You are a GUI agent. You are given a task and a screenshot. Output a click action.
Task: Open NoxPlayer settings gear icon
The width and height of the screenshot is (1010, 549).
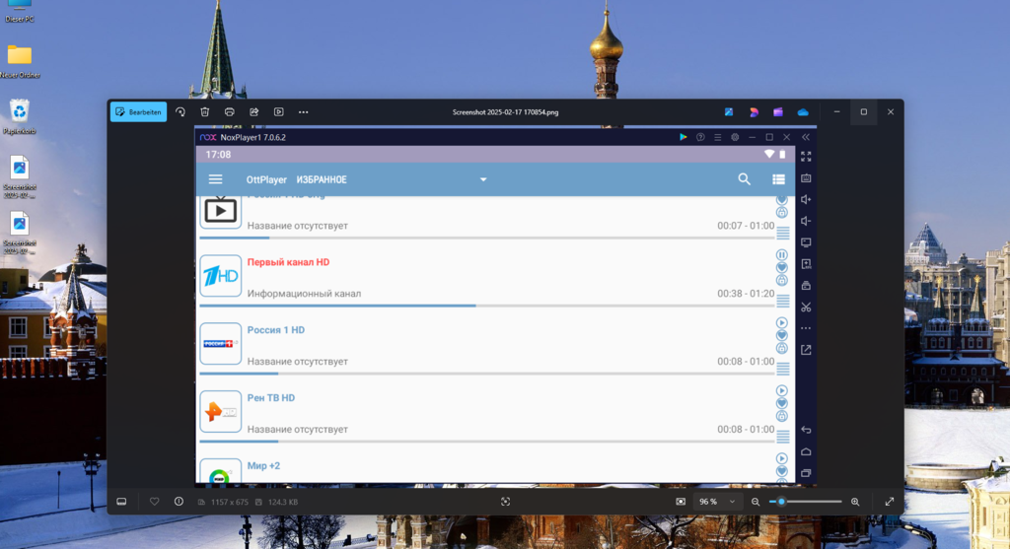tap(735, 137)
